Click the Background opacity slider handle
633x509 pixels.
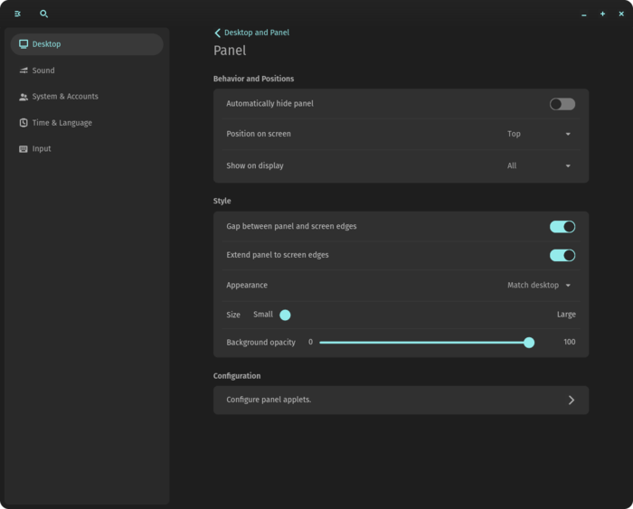(529, 343)
